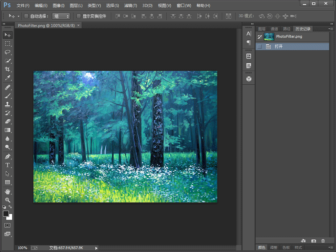The width and height of the screenshot is (336, 252).
Task: Set history brush source for 打开 state
Action: [x=260, y=47]
